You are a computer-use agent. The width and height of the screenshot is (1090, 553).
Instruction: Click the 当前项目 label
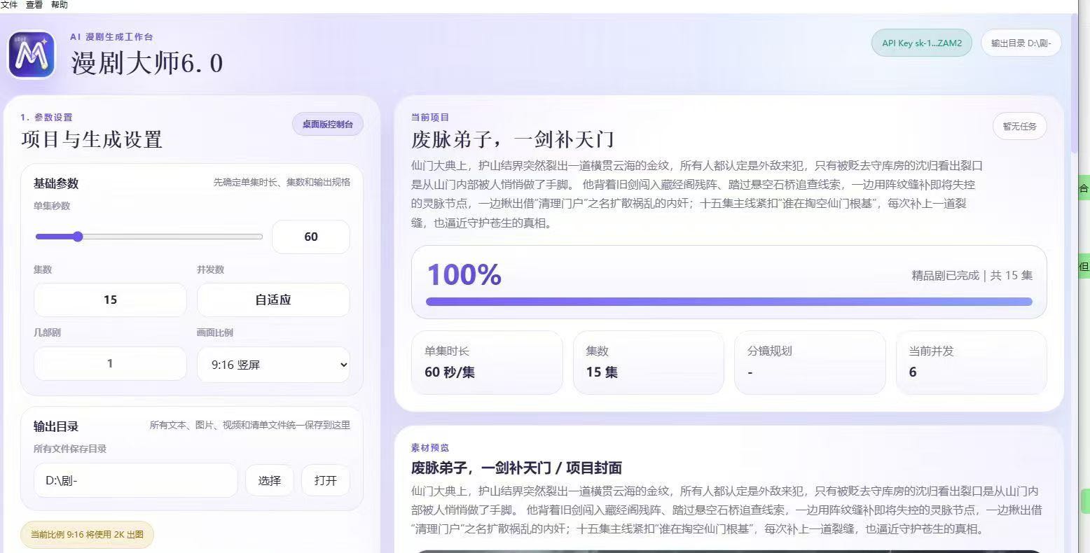point(430,118)
